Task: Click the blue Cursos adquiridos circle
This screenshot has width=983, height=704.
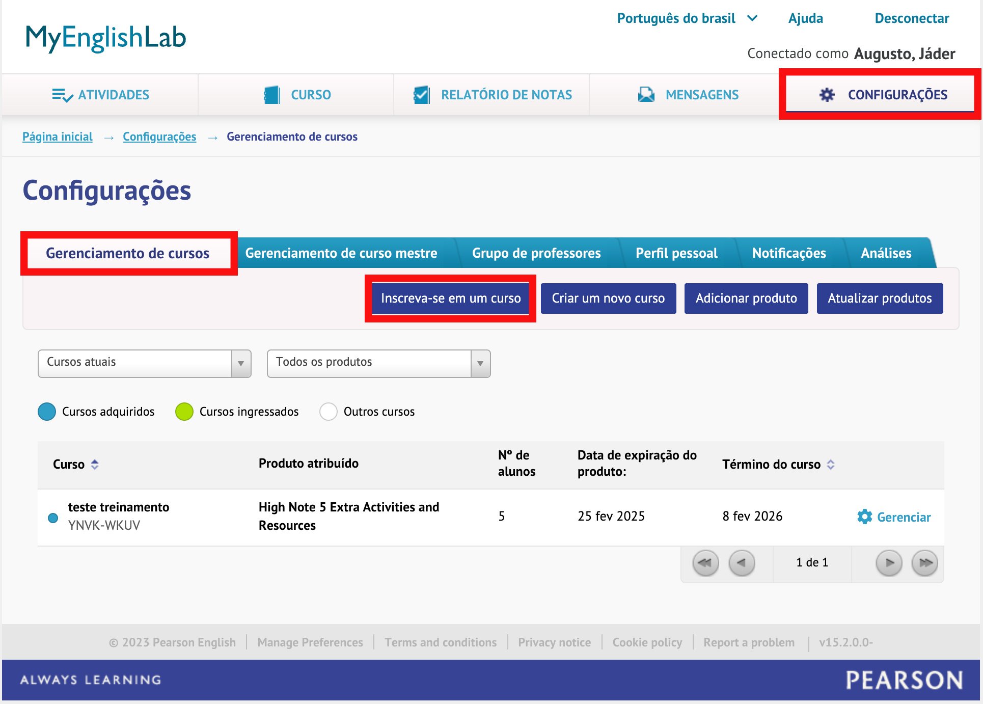Action: (x=47, y=412)
